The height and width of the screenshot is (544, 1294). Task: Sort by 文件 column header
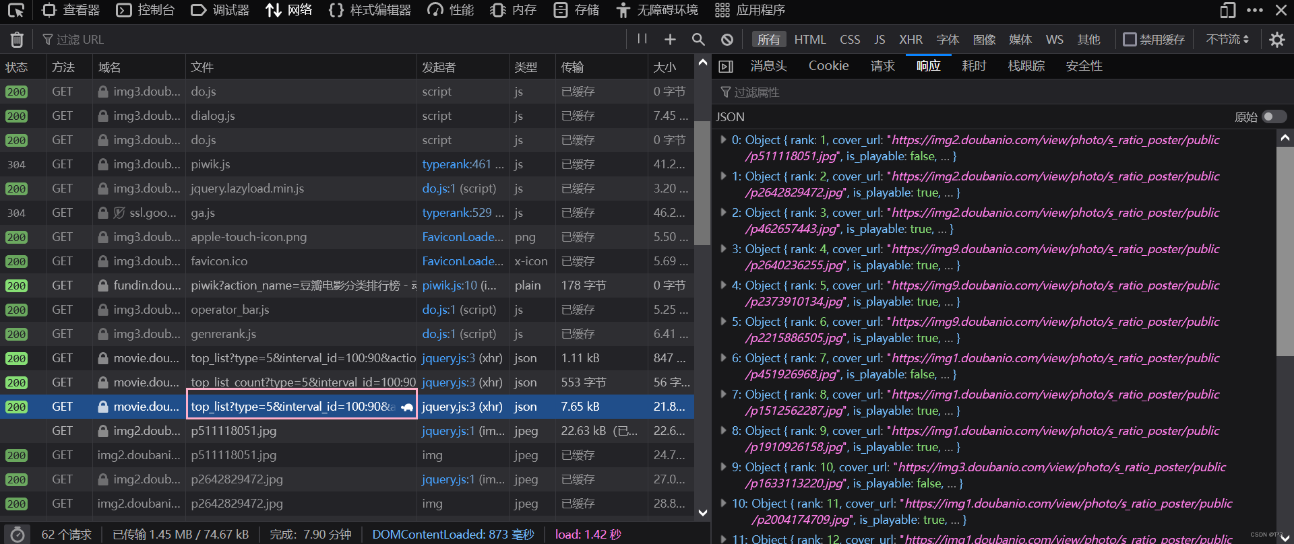301,67
